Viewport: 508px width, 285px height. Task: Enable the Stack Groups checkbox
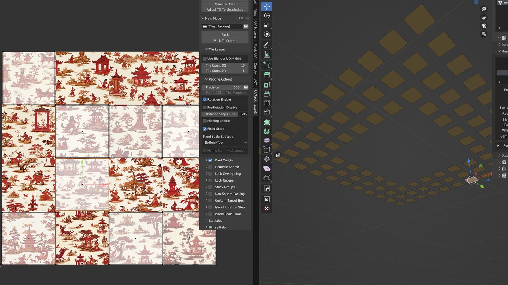[x=210, y=187]
